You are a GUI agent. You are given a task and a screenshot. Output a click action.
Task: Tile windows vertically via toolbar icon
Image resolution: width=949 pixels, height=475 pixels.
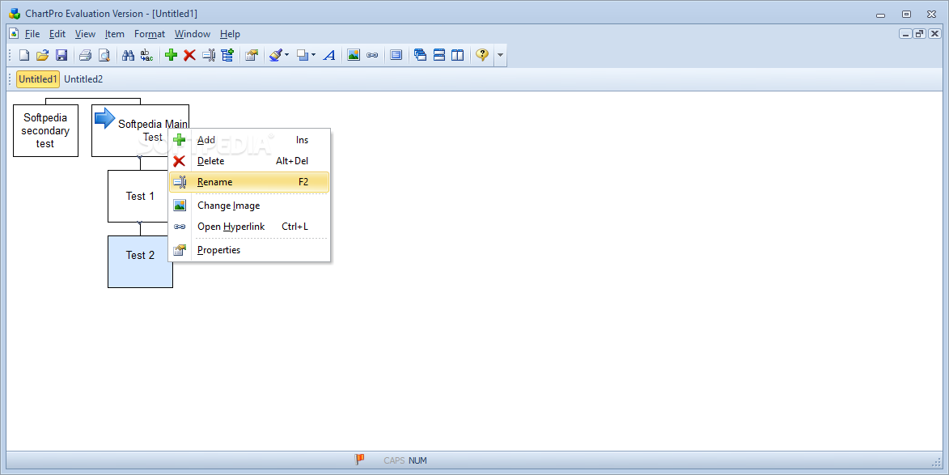pyautogui.click(x=458, y=55)
